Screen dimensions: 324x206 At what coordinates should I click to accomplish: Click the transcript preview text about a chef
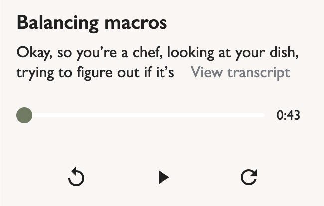[161, 52]
